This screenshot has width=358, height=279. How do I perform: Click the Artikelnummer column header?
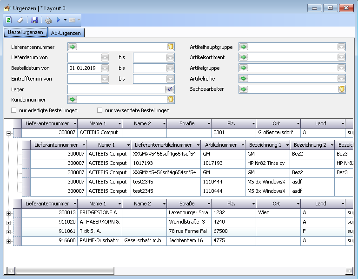coord(221,145)
